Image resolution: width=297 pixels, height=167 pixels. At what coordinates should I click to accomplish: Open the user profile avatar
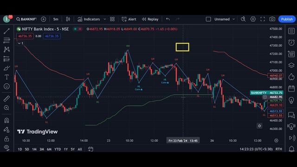(7, 19)
